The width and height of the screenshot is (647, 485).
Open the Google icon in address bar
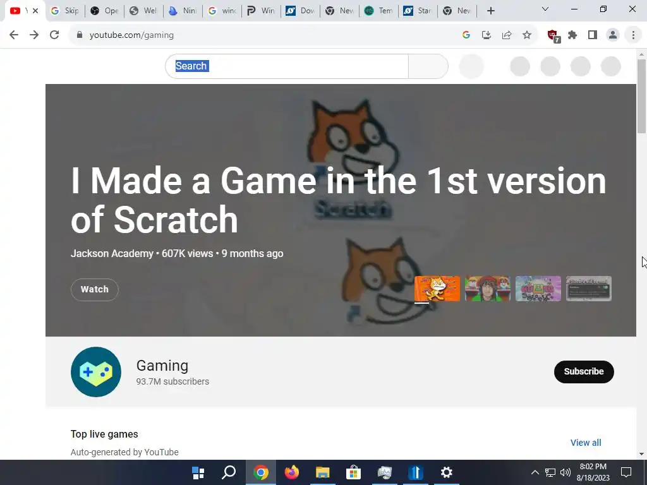click(x=466, y=35)
